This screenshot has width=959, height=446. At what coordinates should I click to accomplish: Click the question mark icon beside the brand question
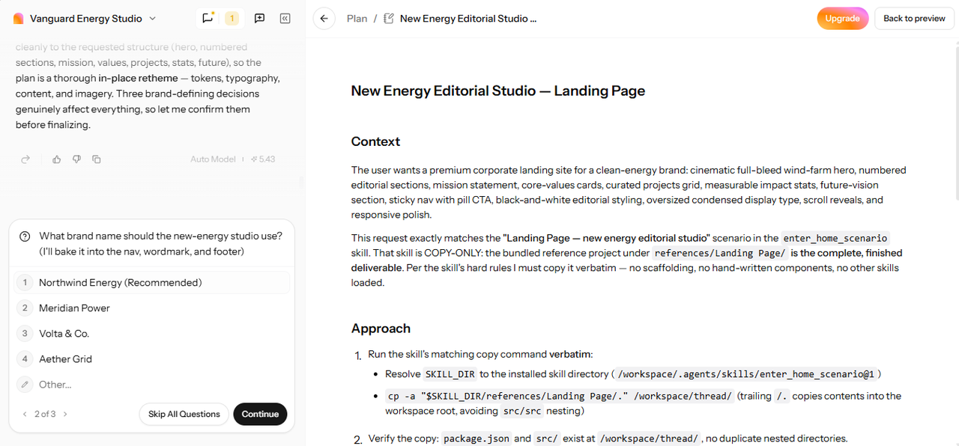25,236
